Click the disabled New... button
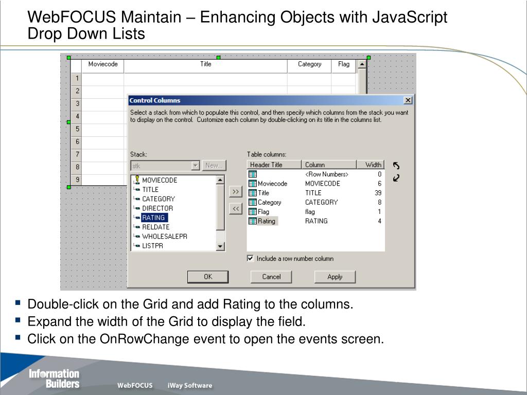This screenshot has width=527, height=395. [214, 166]
